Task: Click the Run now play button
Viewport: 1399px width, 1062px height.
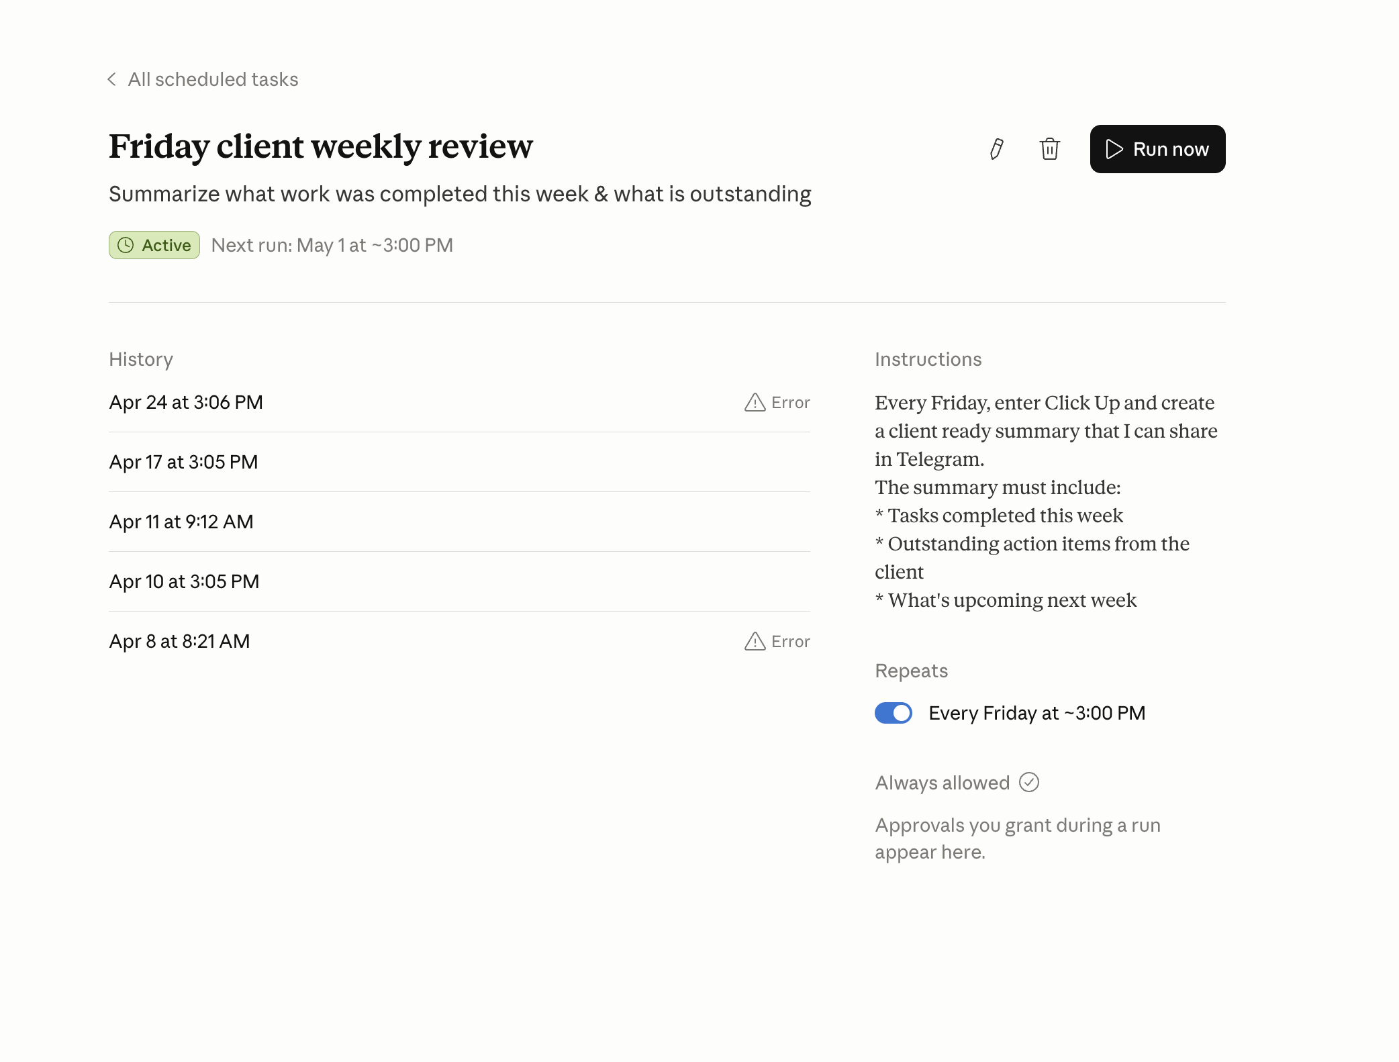Action: pyautogui.click(x=1157, y=149)
